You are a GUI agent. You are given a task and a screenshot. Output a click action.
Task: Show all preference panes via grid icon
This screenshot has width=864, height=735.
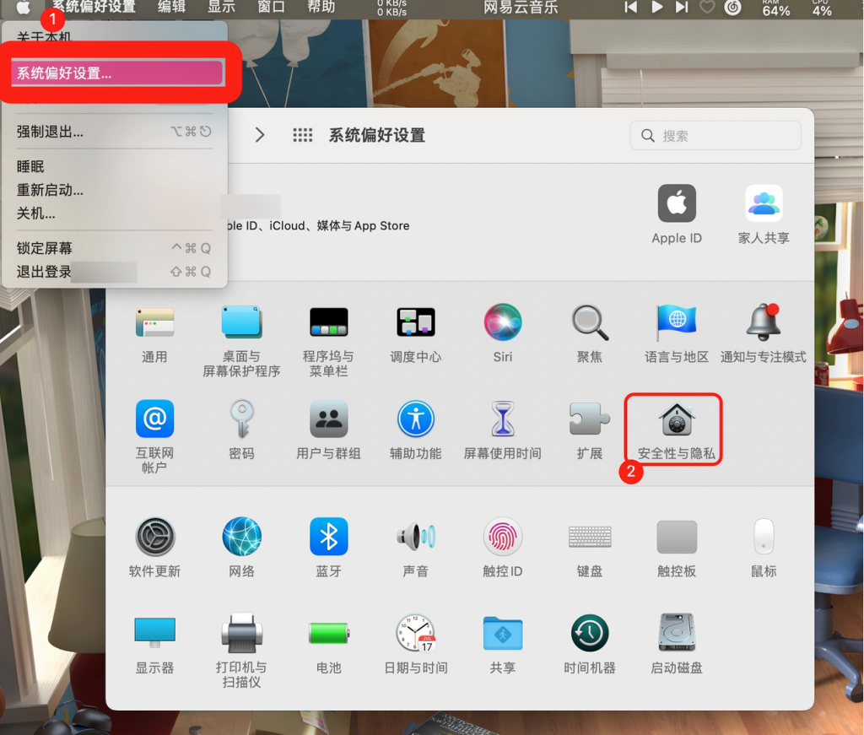pos(302,135)
